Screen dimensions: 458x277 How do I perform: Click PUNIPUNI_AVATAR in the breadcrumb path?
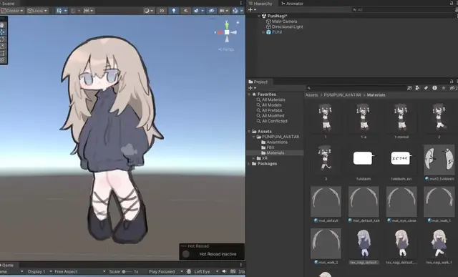pos(342,95)
